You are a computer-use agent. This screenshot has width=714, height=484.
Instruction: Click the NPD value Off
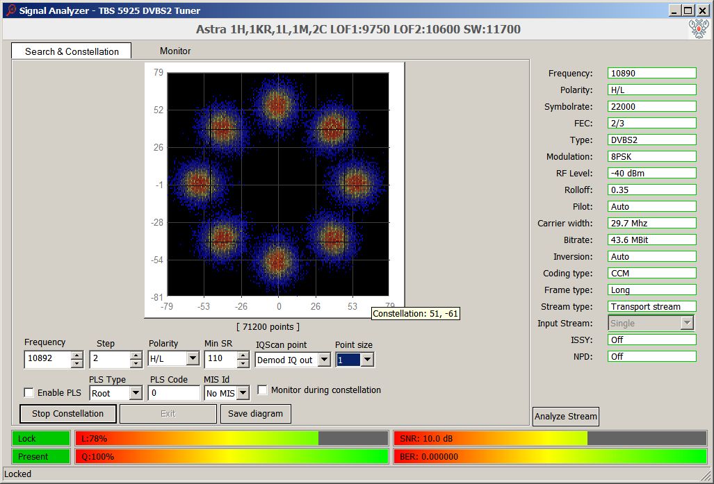coord(651,357)
